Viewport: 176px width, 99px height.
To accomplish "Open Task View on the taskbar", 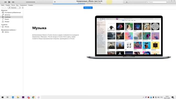I will [7, 97].
